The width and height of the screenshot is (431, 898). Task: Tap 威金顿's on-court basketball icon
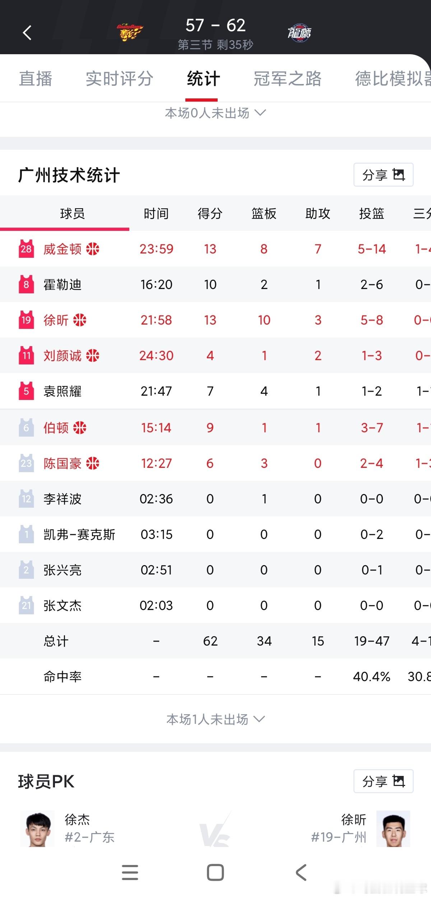coord(93,249)
